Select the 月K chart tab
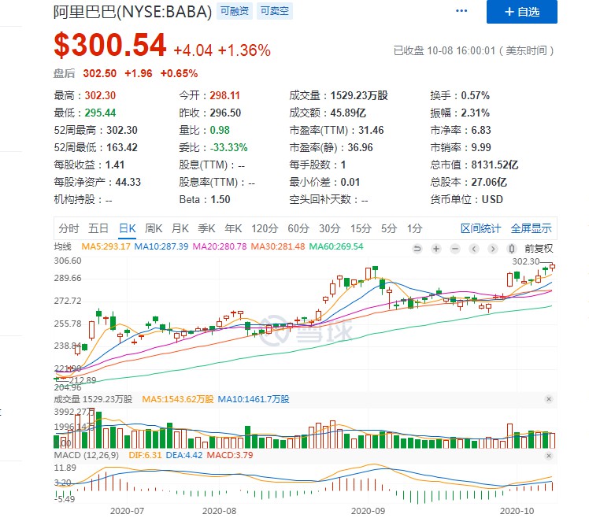This screenshot has width=589, height=518. point(180,228)
